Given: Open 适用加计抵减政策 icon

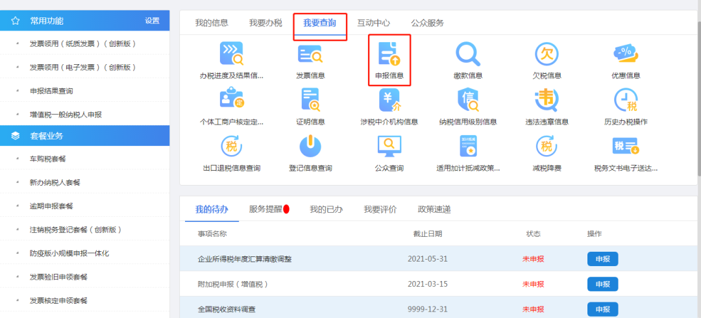Looking at the screenshot, I should point(467,146).
